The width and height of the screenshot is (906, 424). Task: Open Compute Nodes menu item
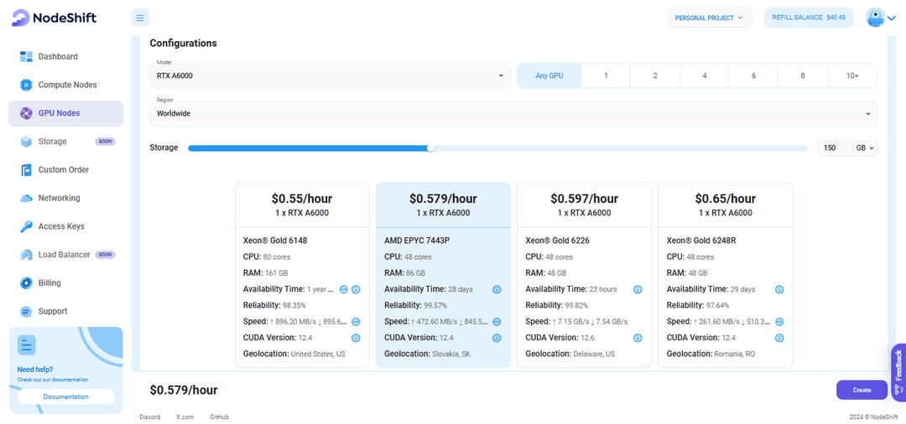pyautogui.click(x=66, y=85)
